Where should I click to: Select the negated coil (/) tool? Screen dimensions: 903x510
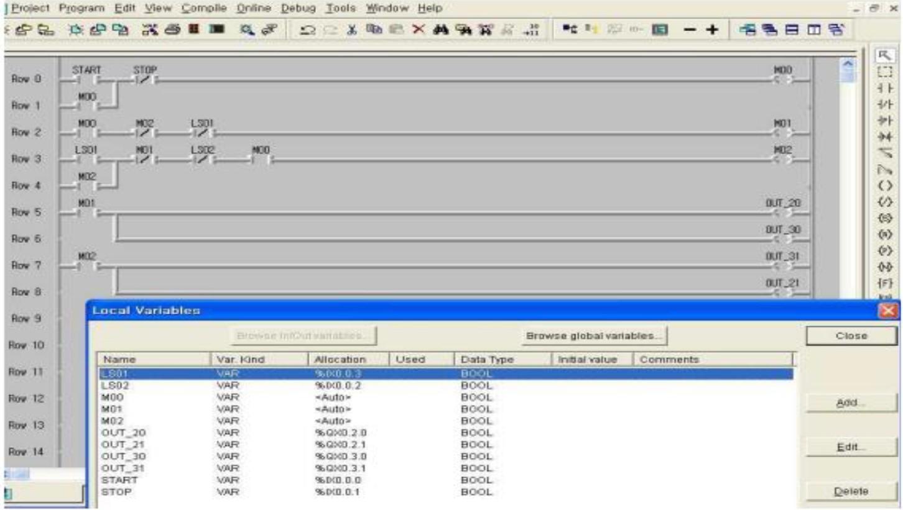pos(884,203)
